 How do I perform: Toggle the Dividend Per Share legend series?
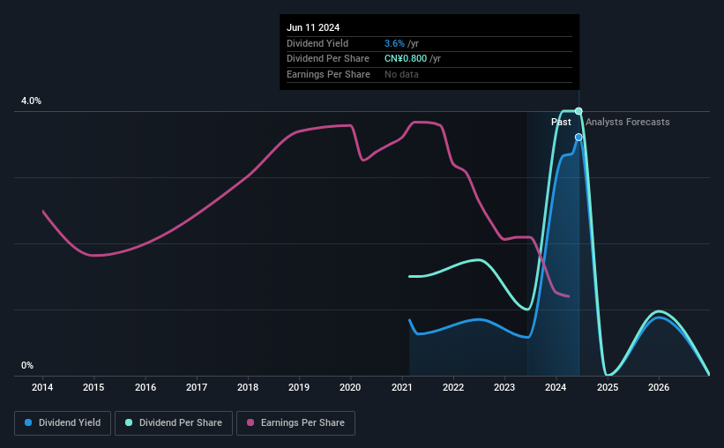click(x=174, y=423)
